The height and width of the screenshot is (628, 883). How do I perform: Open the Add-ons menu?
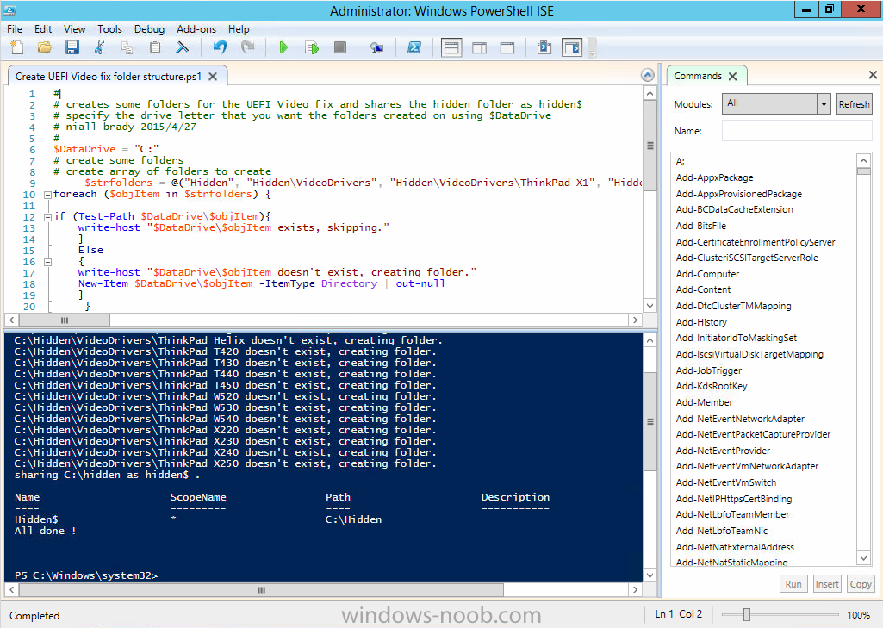[x=196, y=29]
